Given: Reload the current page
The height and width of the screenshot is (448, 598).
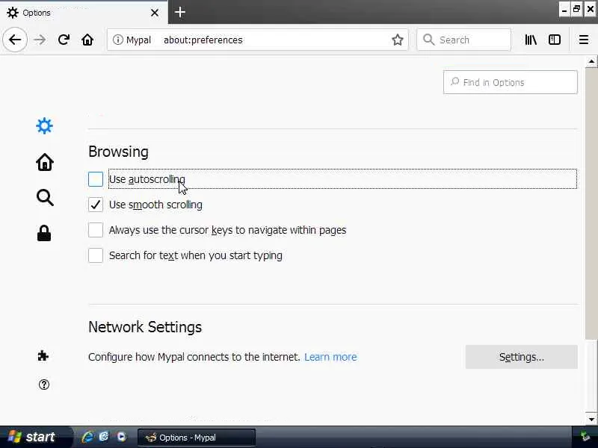Looking at the screenshot, I should coord(64,40).
